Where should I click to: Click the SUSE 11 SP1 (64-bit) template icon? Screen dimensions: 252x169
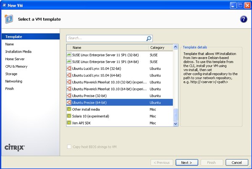click(x=69, y=61)
